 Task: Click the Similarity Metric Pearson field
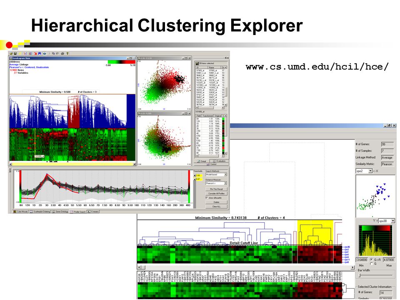pos(387,164)
